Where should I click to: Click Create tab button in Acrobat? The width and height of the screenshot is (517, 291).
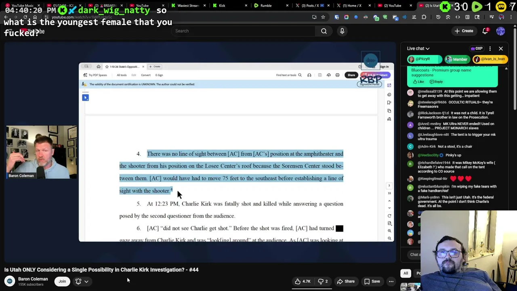(156, 67)
